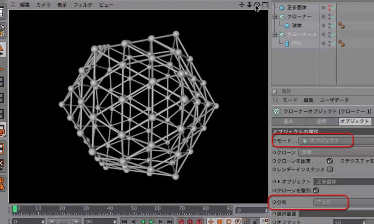Toggle position keying arrows icon
Screen dimensions: 374x224
coord(210,222)
